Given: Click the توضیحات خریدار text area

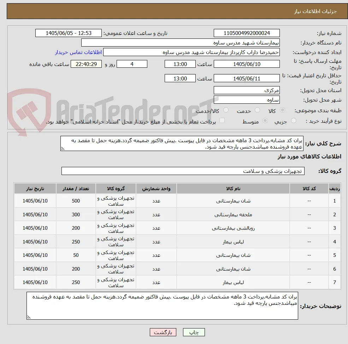Looking at the screenshot, I should (162, 306).
